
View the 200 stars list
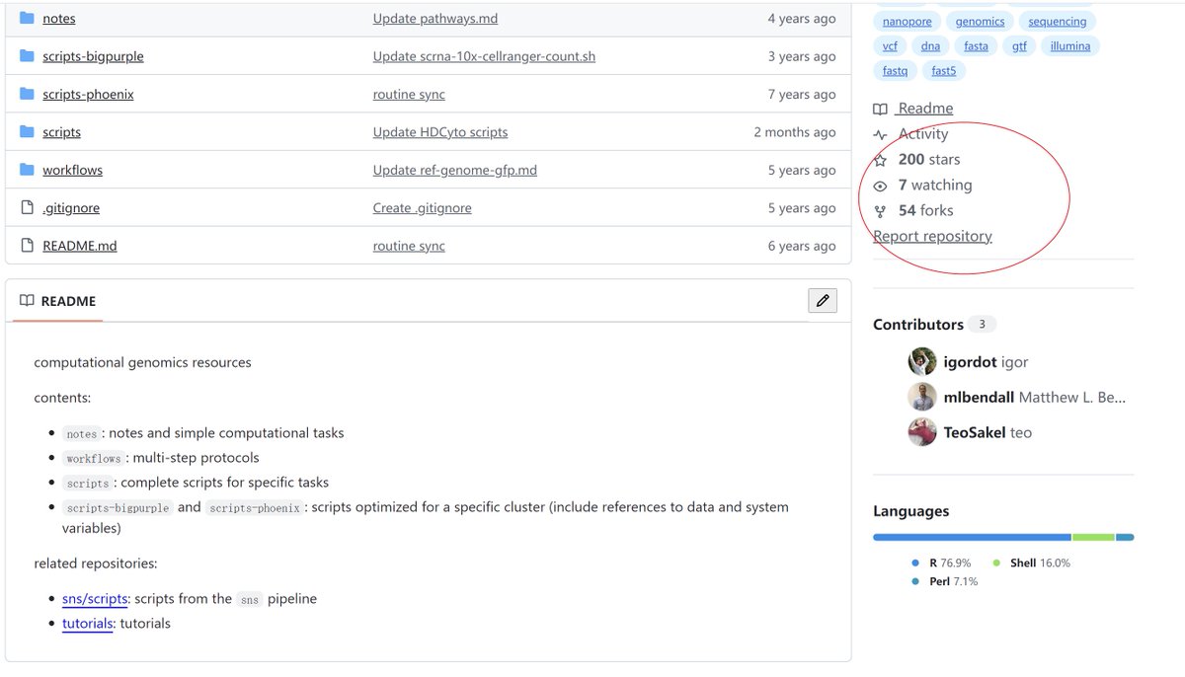[x=929, y=160]
